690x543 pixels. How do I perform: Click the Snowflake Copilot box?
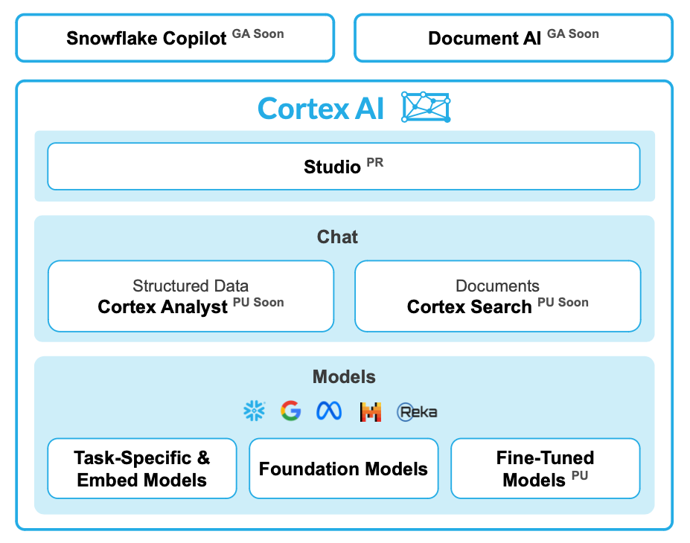point(175,38)
